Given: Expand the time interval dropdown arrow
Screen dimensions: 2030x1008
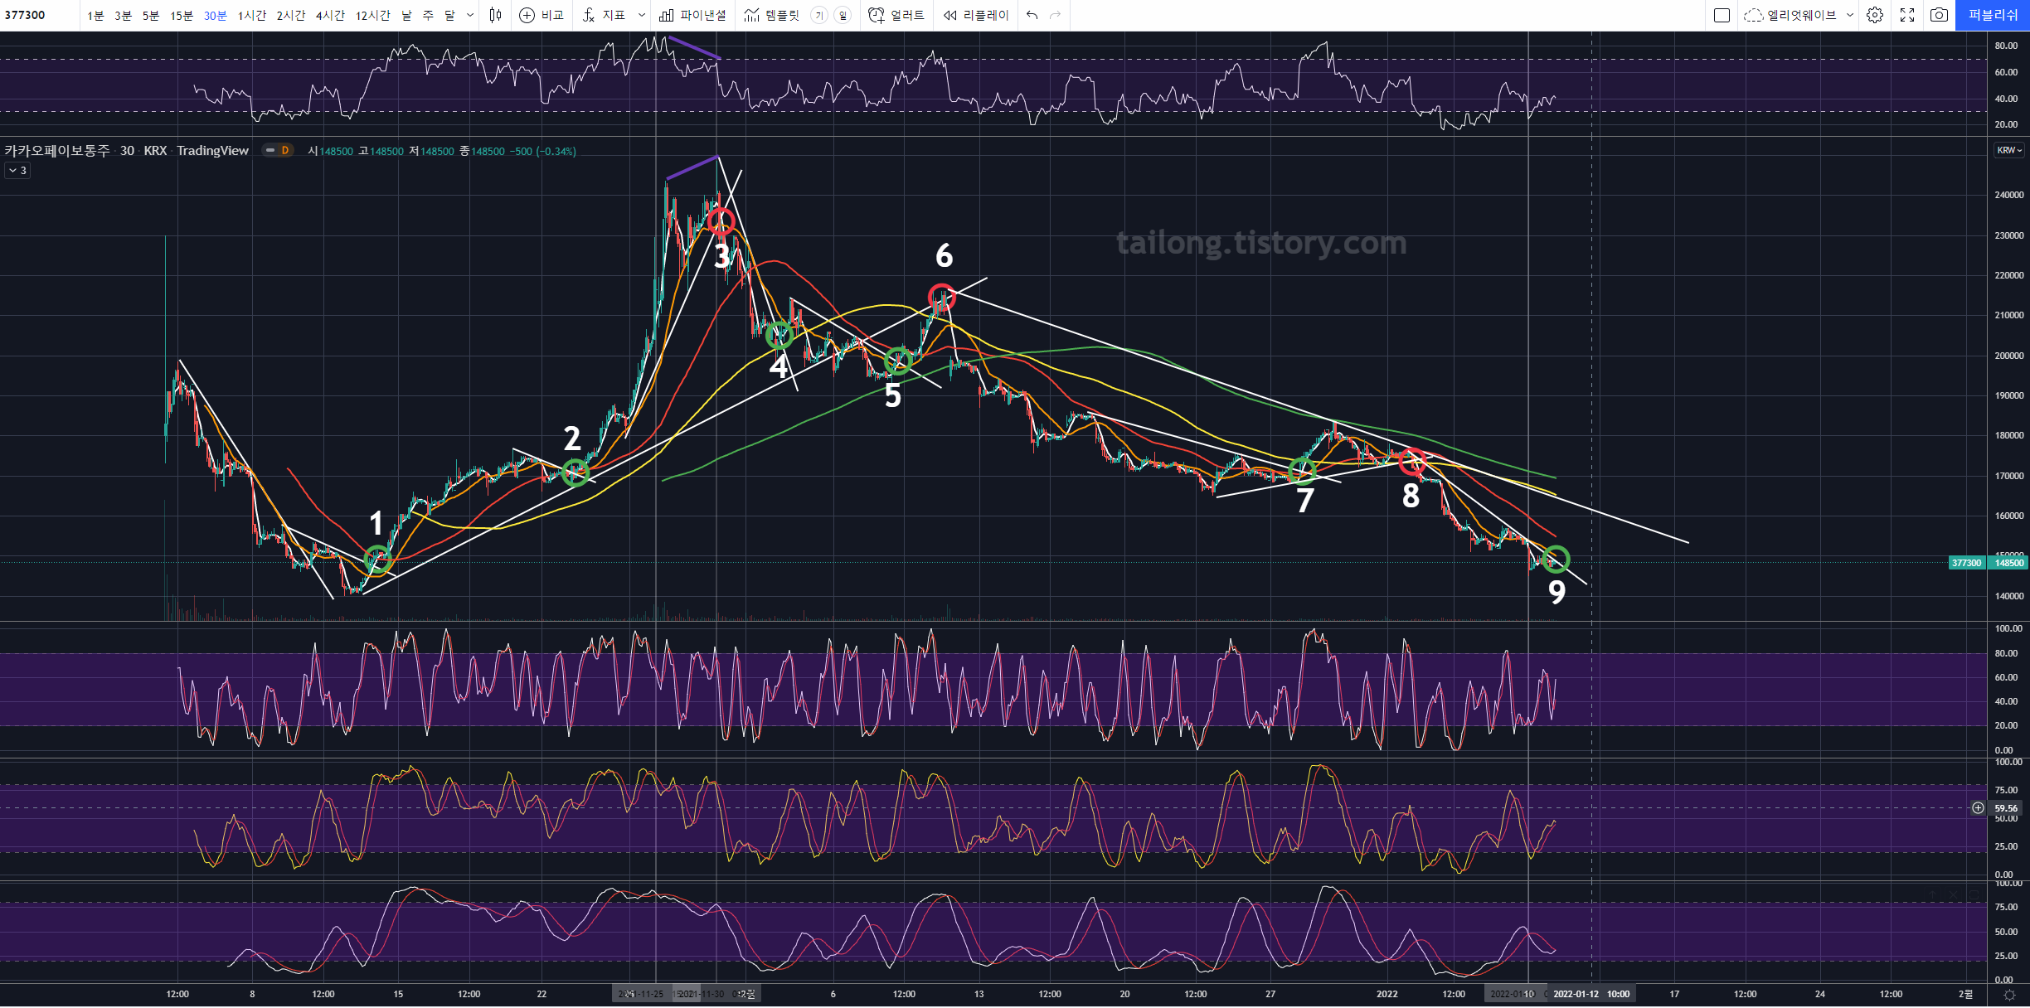Looking at the screenshot, I should click(470, 15).
